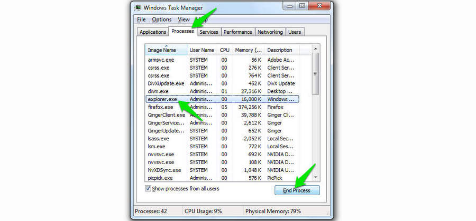Select the armsvc.exe process
The height and width of the screenshot is (221, 476).
pyautogui.click(x=222, y=60)
